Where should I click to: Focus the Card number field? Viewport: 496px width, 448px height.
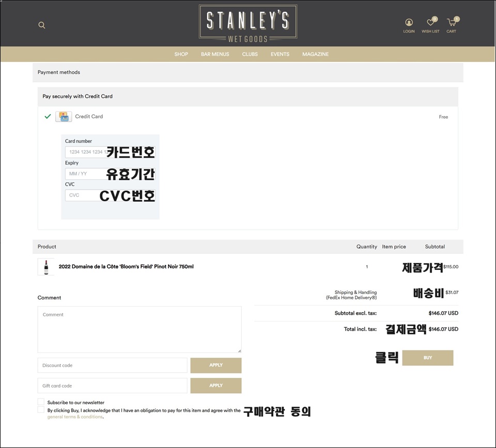pyautogui.click(x=110, y=152)
